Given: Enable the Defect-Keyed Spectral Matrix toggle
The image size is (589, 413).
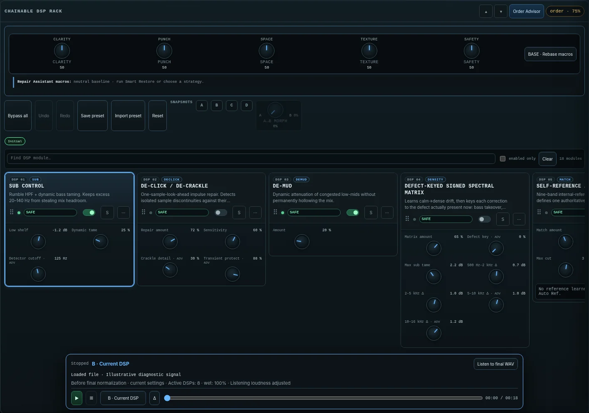Looking at the screenshot, I should (485, 219).
